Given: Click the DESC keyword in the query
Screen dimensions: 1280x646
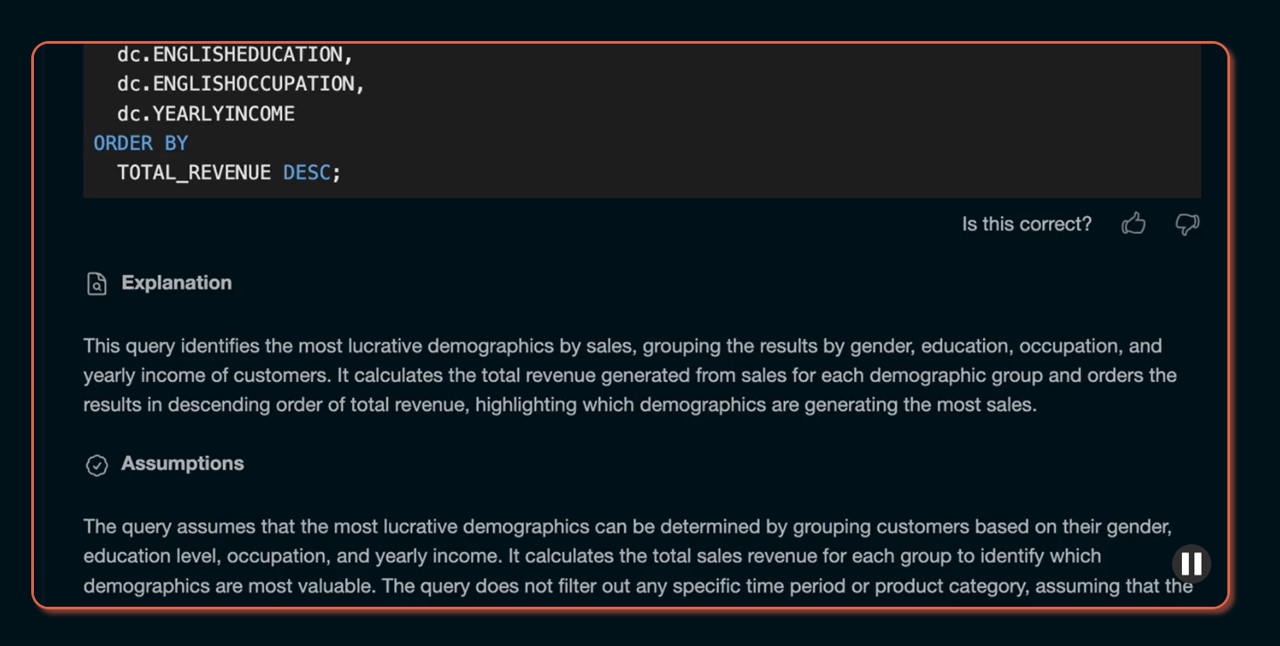Looking at the screenshot, I should (x=307, y=172).
